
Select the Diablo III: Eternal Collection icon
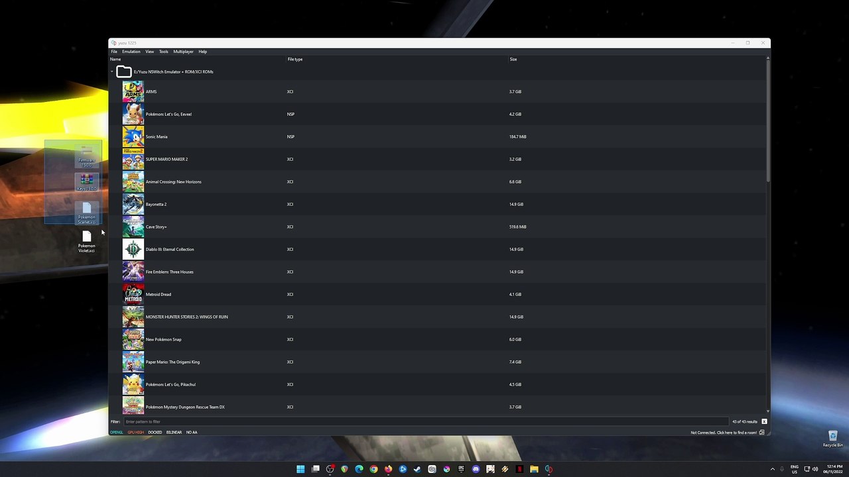tap(133, 249)
